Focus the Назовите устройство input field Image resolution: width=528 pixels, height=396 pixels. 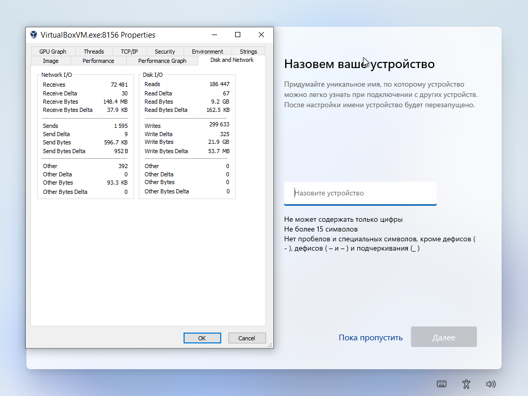(x=360, y=193)
